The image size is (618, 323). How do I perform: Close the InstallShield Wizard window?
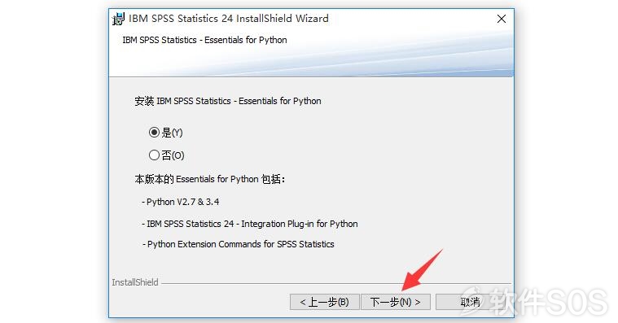502,19
